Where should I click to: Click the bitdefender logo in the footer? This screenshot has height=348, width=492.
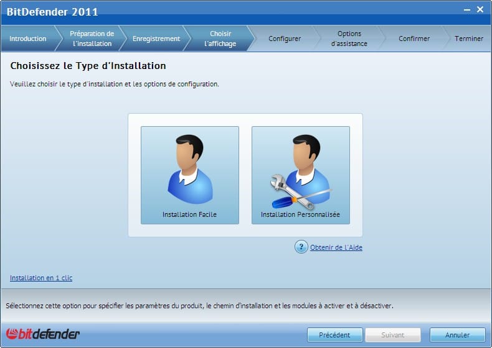tap(43, 334)
